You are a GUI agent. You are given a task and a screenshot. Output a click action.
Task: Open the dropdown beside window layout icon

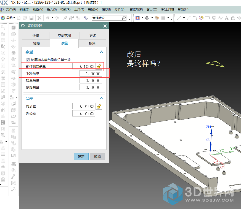tap(142, 18)
